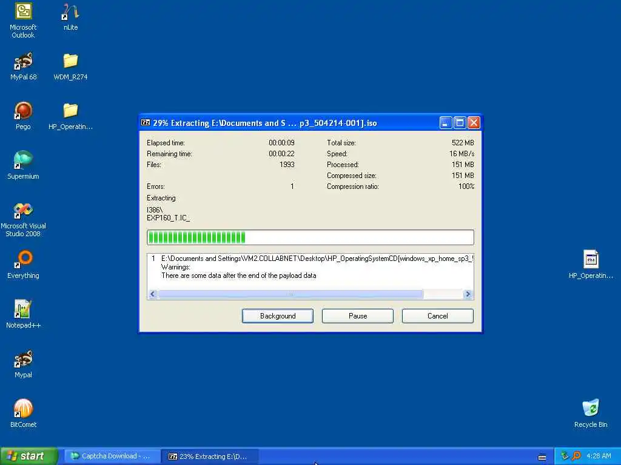Click the message list's horizontal scrollbar thumb
Screen dimensions: 621x465
click(x=290, y=294)
